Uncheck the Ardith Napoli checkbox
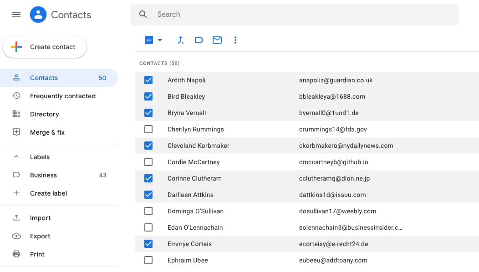This screenshot has height=272, width=479. pos(148,80)
